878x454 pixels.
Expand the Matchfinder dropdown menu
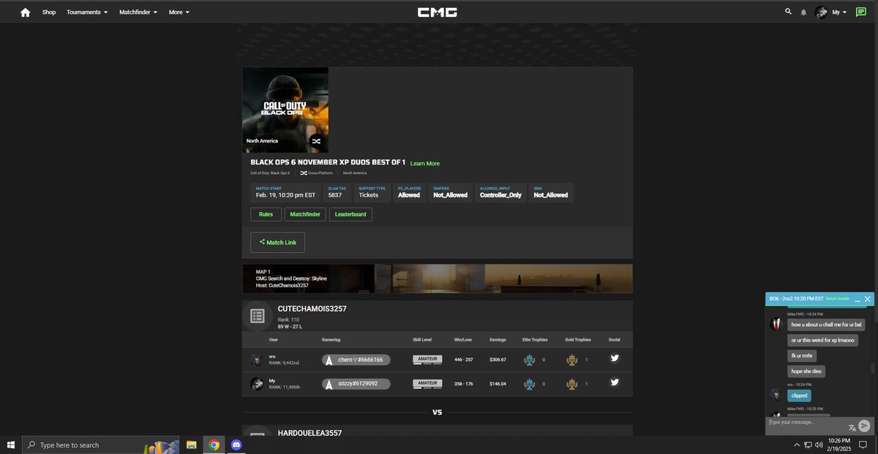[138, 12]
